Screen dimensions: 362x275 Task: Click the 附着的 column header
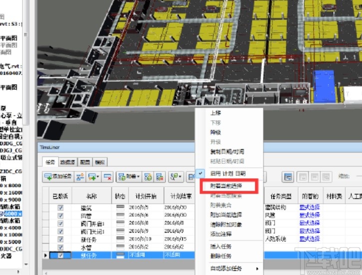point(310,196)
